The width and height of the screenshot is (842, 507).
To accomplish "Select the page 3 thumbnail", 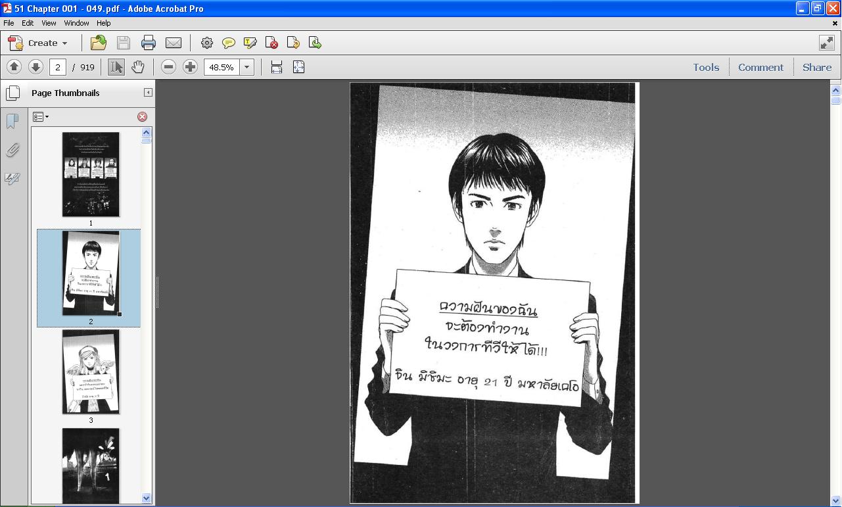I will pos(91,372).
